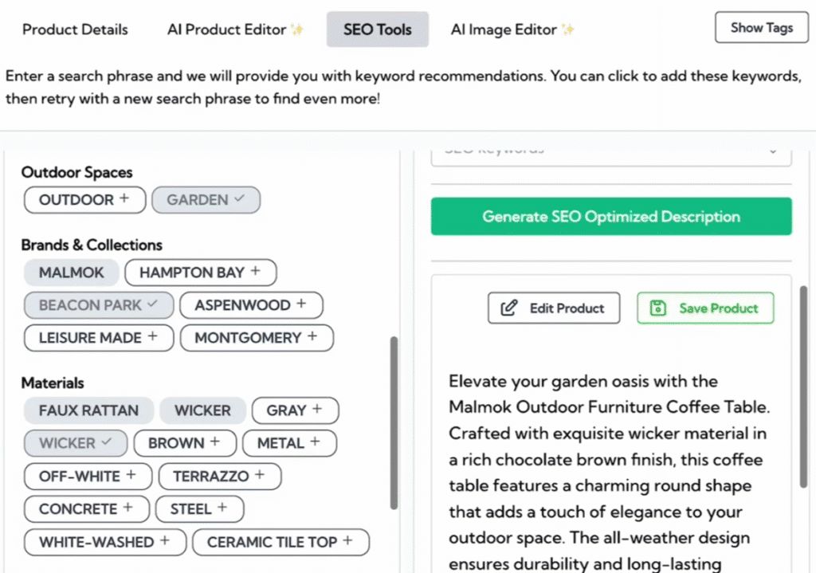The image size is (816, 573).
Task: Add the CONCRETE material keyword
Action: click(x=87, y=509)
